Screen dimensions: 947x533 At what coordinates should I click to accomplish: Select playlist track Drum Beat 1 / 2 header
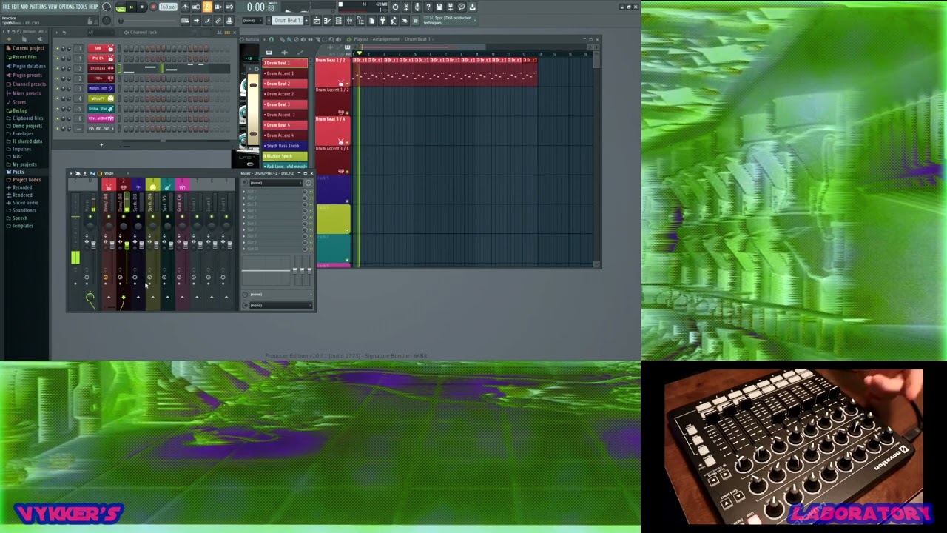(x=332, y=71)
